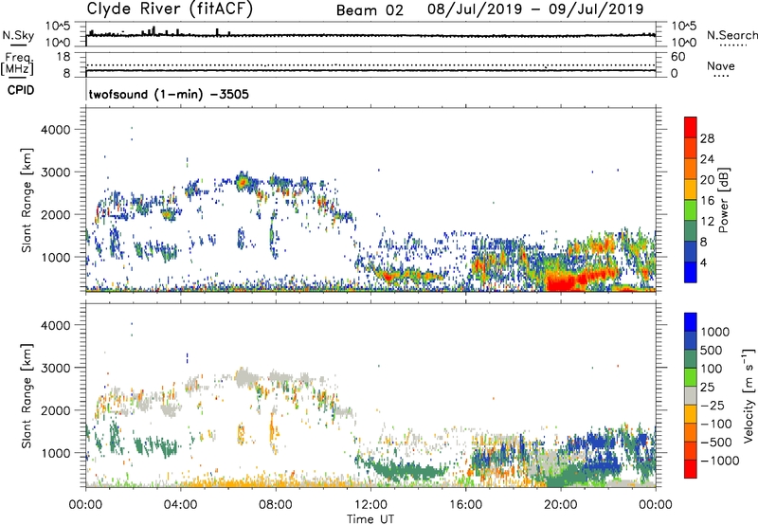Click the strong red echo near 20:00 in power panel
The height and width of the screenshot is (525, 758).
tap(564, 281)
